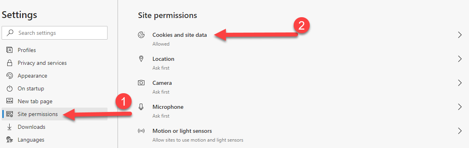The height and width of the screenshot is (148, 469).
Task: Click the Profiles icon in sidebar
Action: [10, 50]
